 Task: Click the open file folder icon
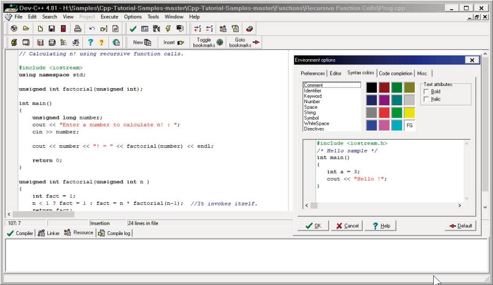(26, 29)
